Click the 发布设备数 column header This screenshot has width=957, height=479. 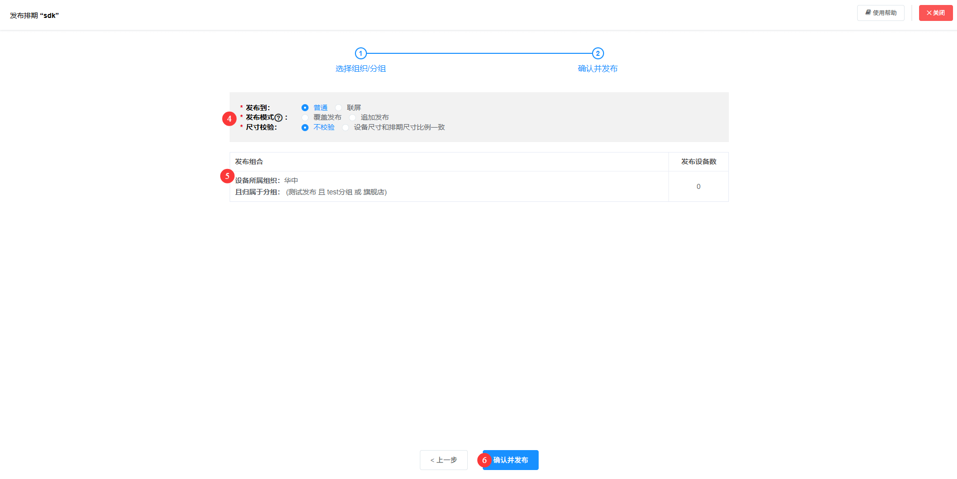698,161
